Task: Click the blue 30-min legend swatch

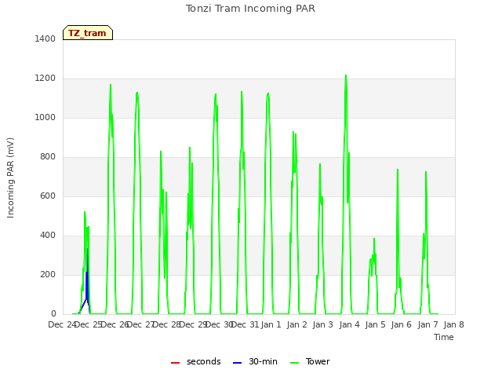Action: tap(237, 363)
